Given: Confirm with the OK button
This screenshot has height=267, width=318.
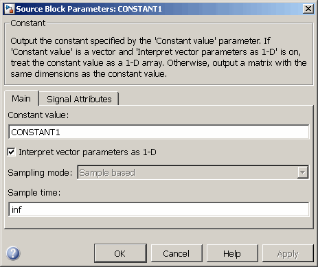Looking at the screenshot, I should (x=120, y=253).
